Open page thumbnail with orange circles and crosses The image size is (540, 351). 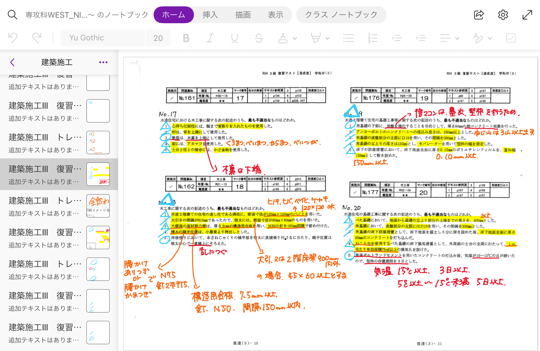[x=98, y=143]
